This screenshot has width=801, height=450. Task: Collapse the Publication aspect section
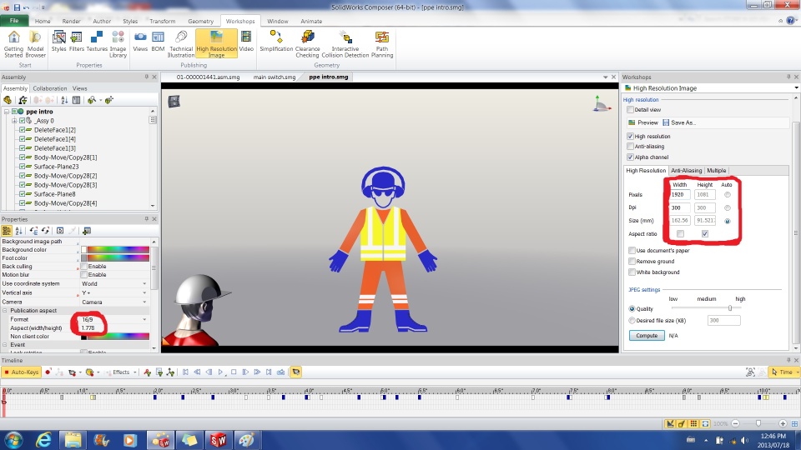point(5,310)
